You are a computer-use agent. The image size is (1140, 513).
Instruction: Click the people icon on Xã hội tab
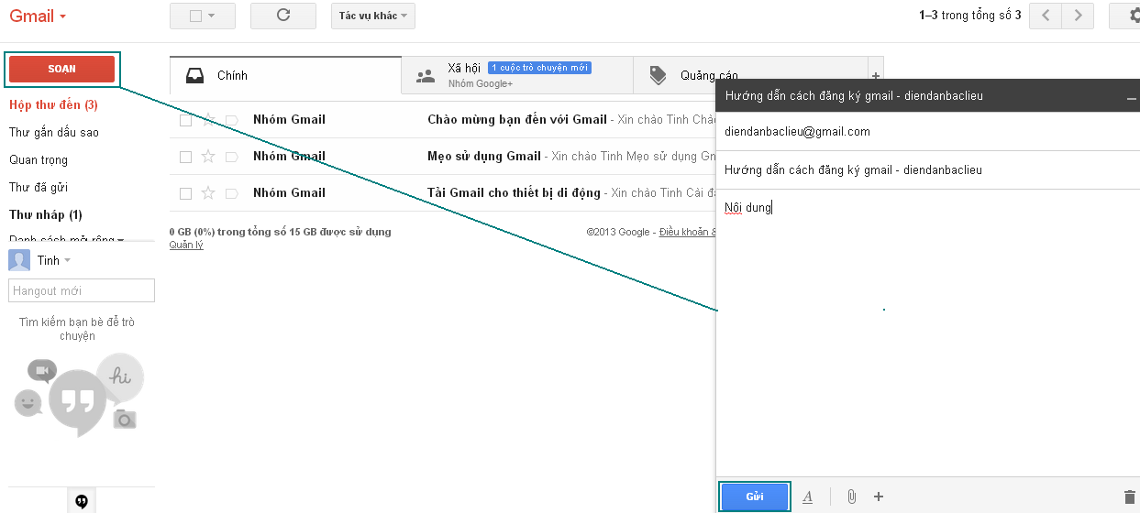(426, 76)
